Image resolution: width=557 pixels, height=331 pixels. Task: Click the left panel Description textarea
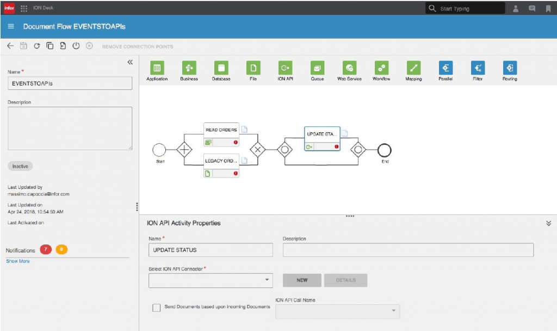(70, 128)
